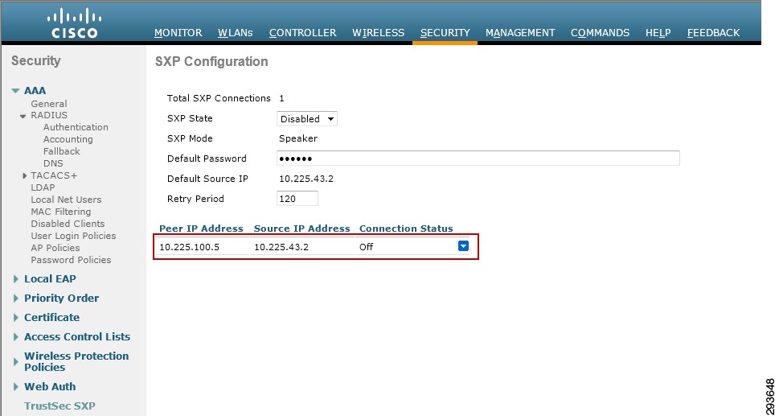The image size is (775, 416).
Task: Click the Source IP Address column header
Action: coord(302,229)
